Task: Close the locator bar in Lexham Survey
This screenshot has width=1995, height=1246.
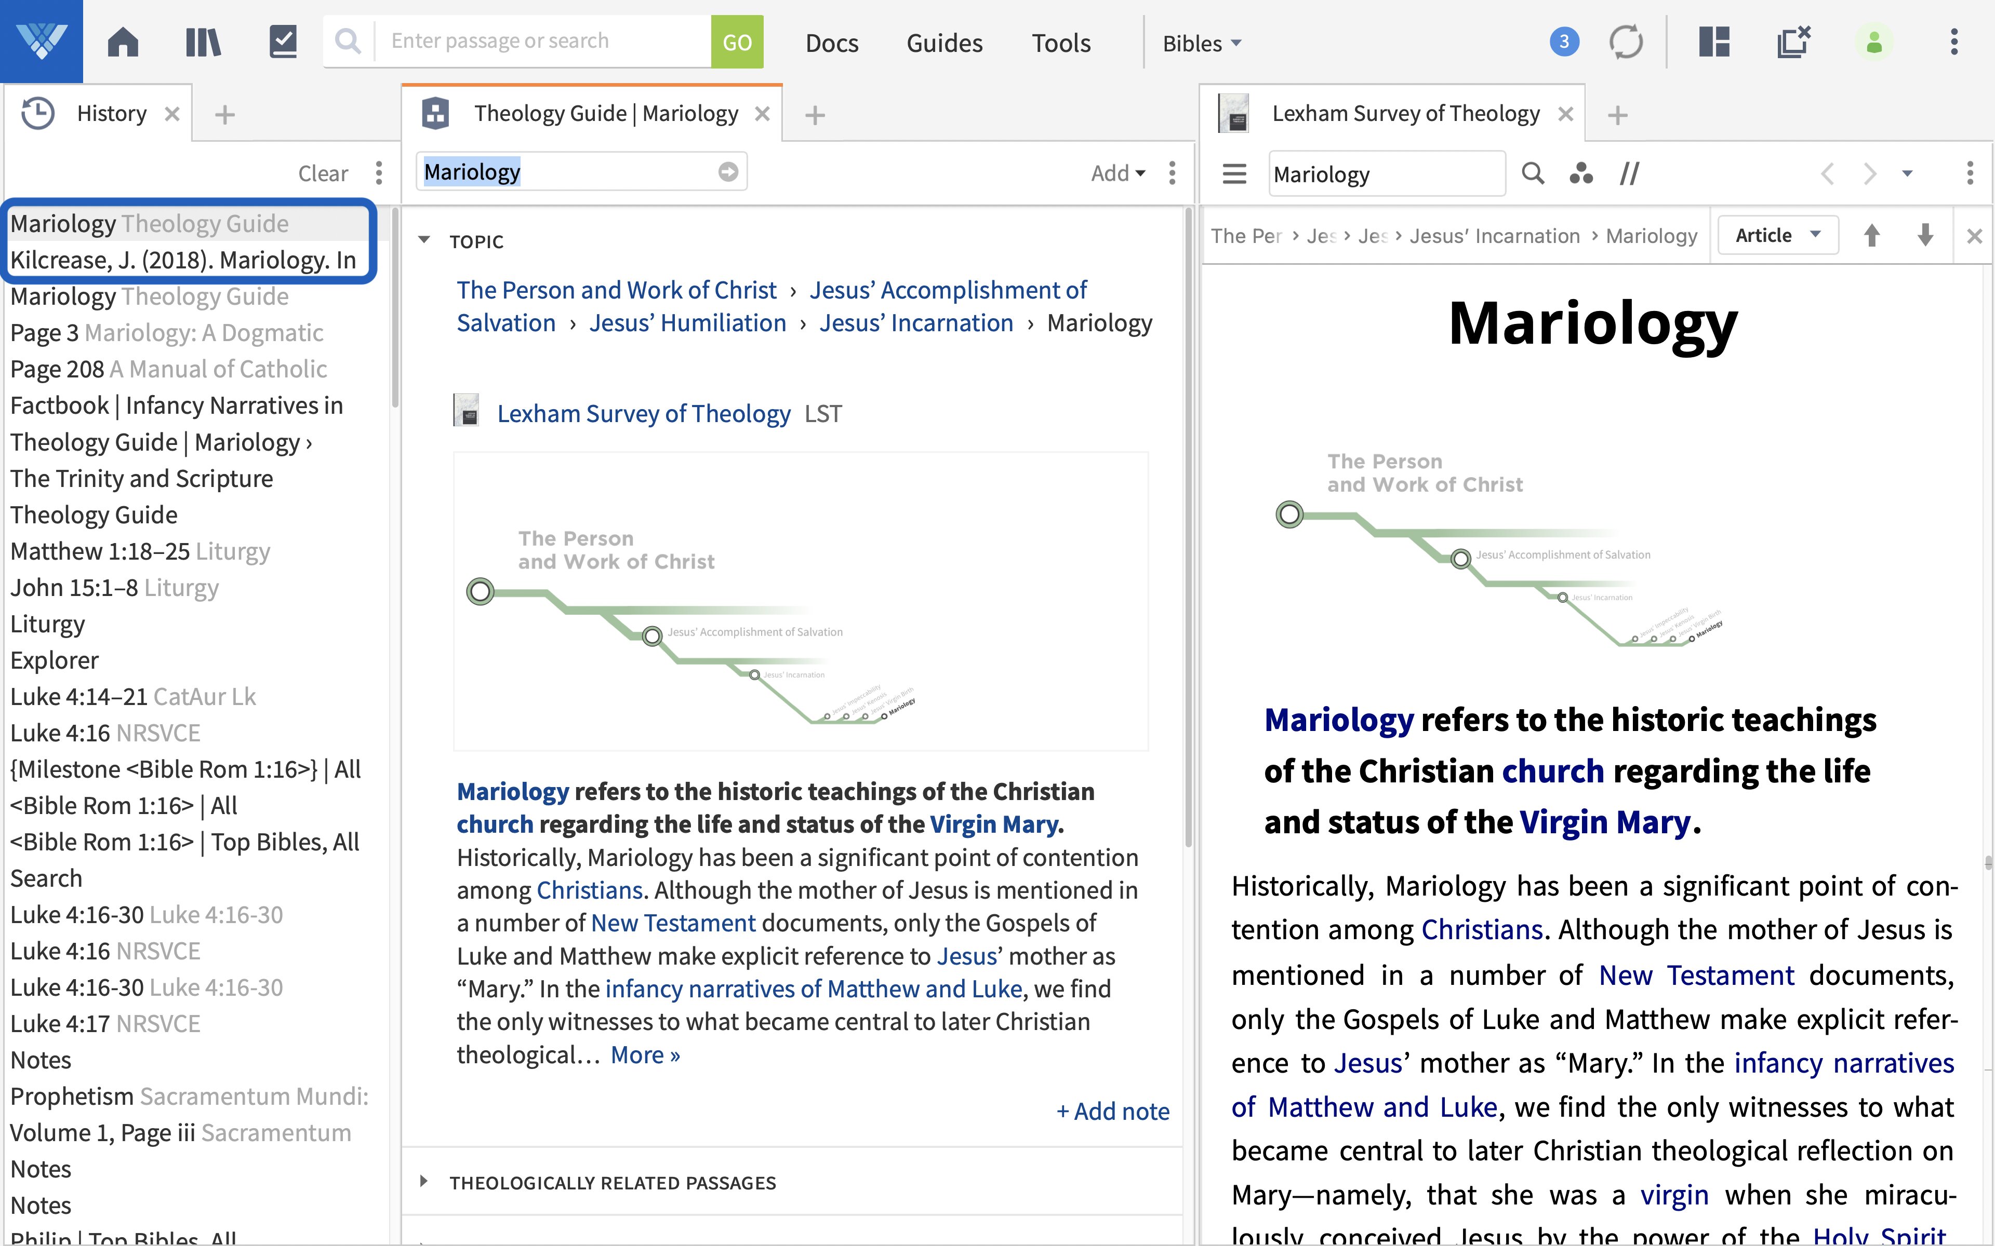Action: coord(1974,237)
